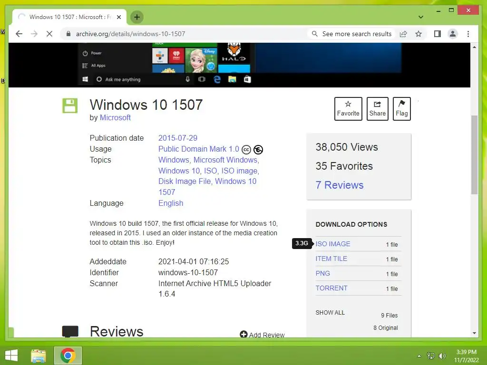Image resolution: width=487 pixels, height=365 pixels.
Task: Open the Chrome profile avatar menu
Action: [453, 34]
